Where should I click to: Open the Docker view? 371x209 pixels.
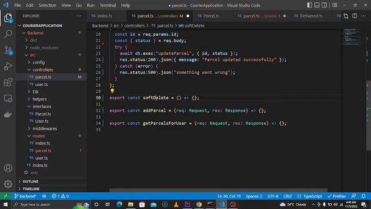click(x=8, y=114)
